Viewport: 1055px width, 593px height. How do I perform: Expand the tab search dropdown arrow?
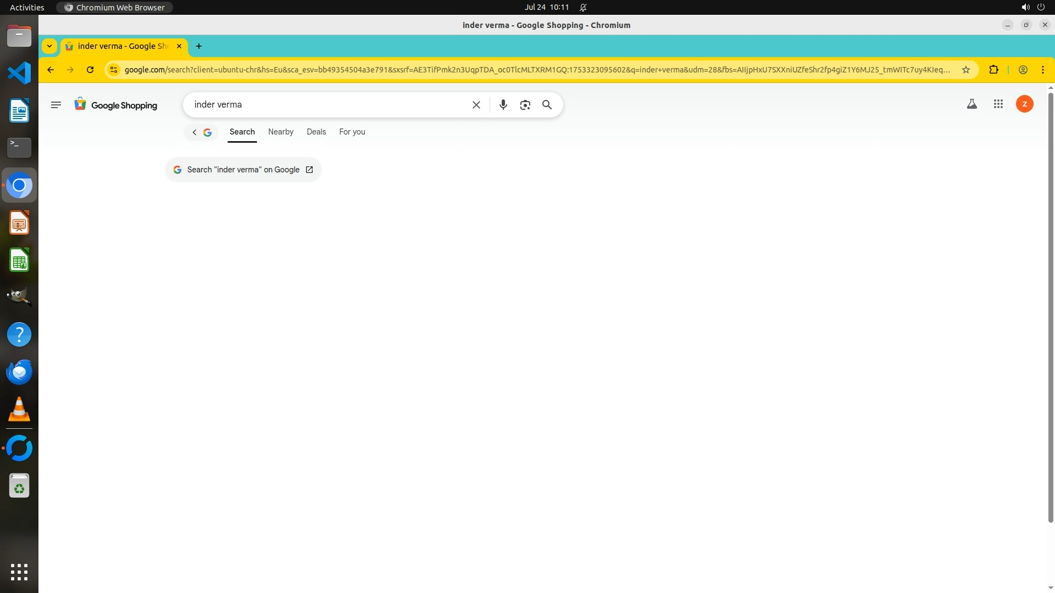coord(49,46)
